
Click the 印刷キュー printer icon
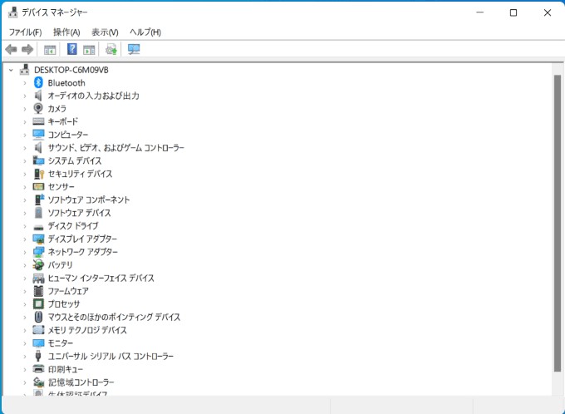(39, 369)
